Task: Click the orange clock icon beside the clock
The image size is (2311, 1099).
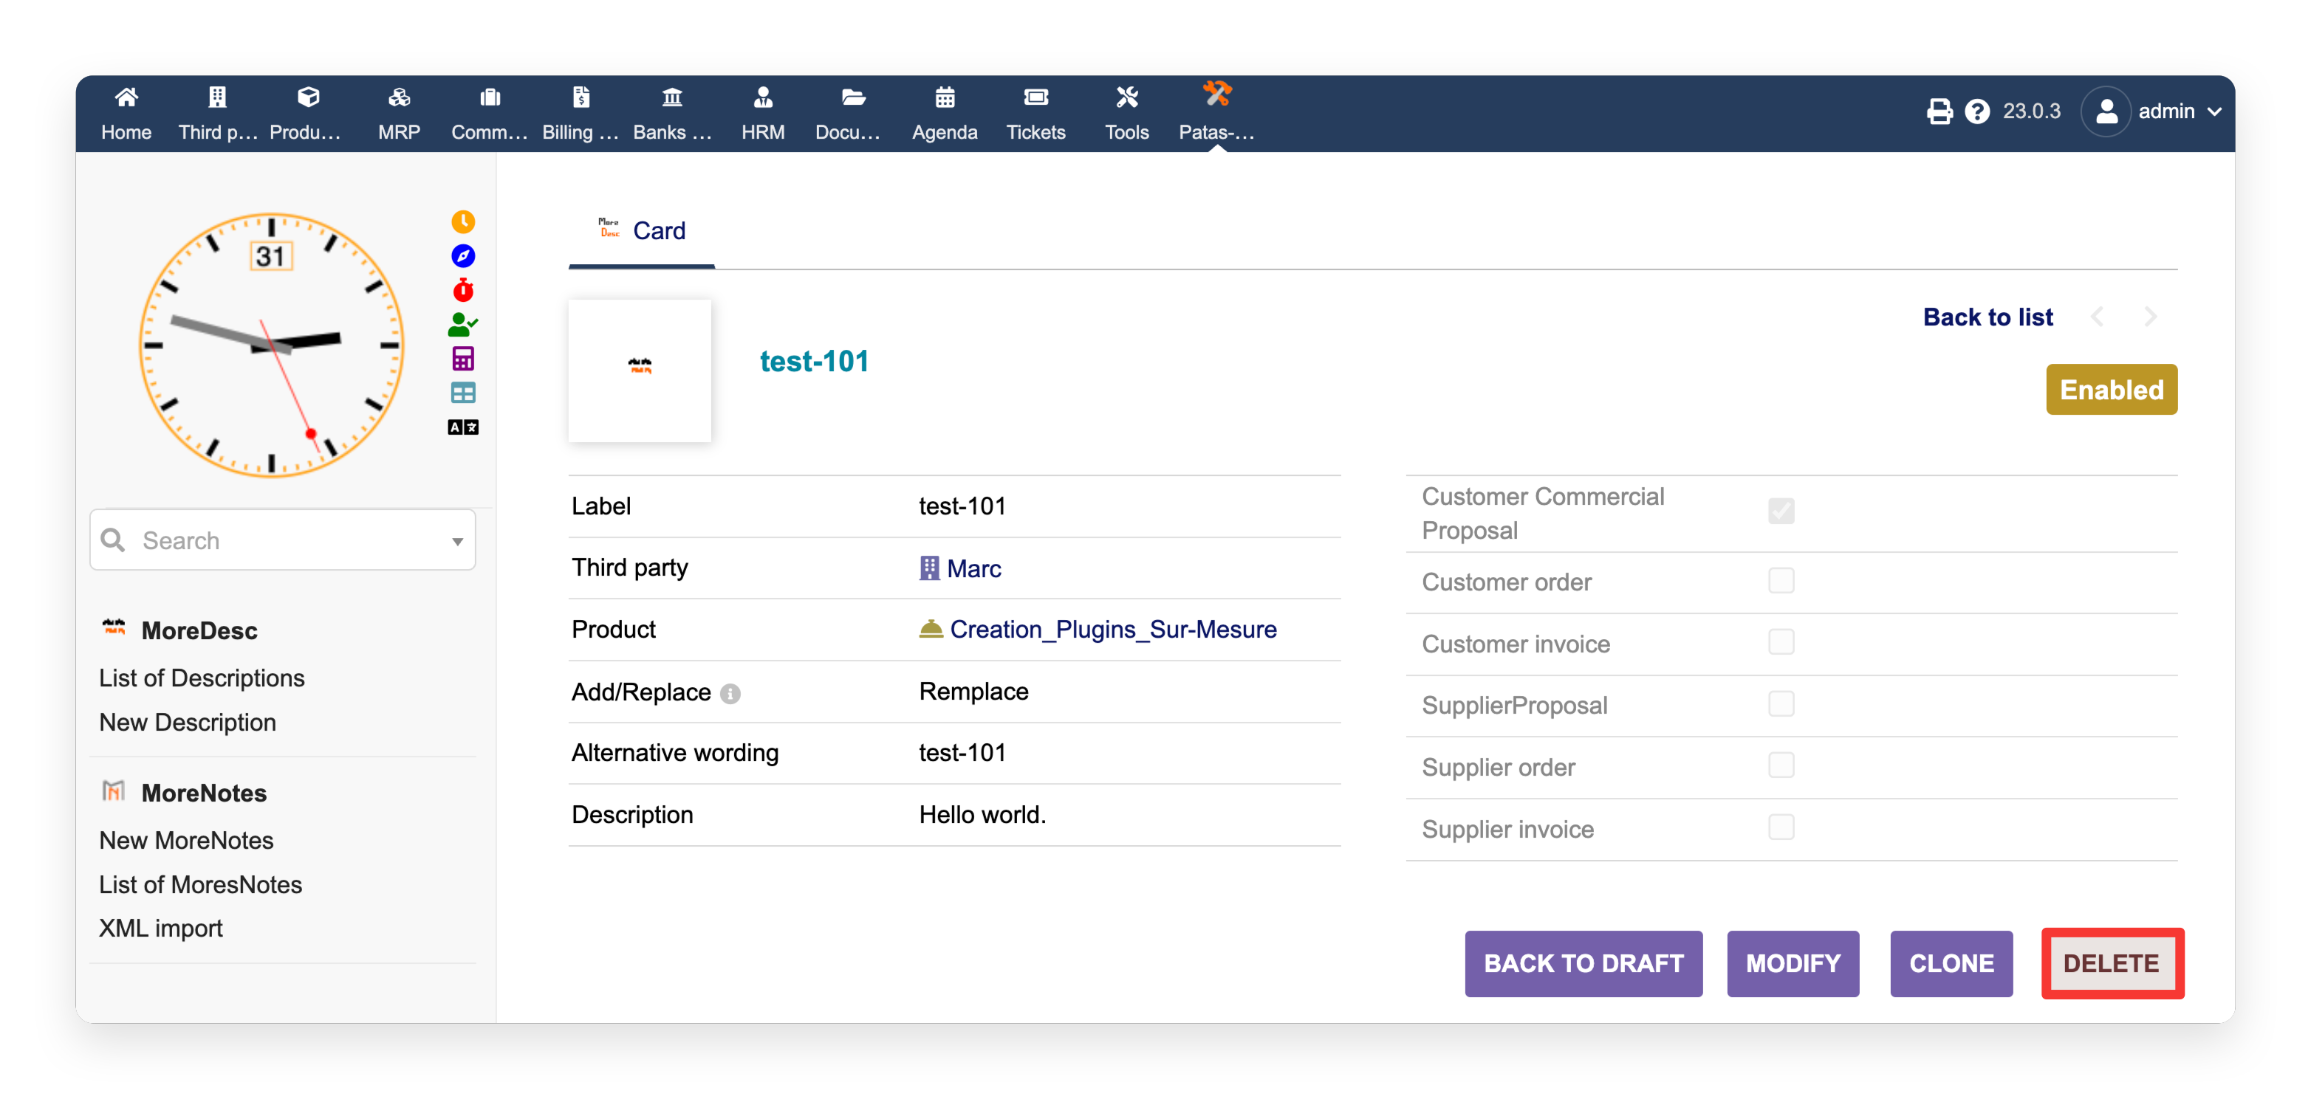Action: coord(463,221)
